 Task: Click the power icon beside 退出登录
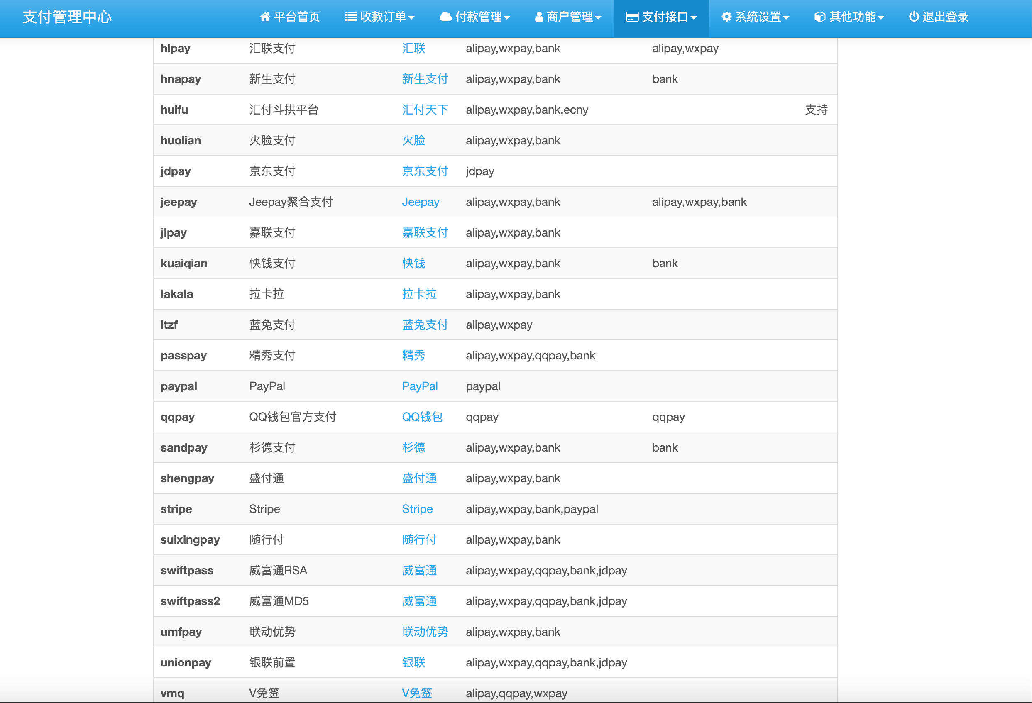tap(913, 17)
